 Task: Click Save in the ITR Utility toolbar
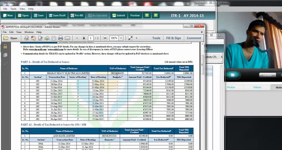(x=39, y=15)
